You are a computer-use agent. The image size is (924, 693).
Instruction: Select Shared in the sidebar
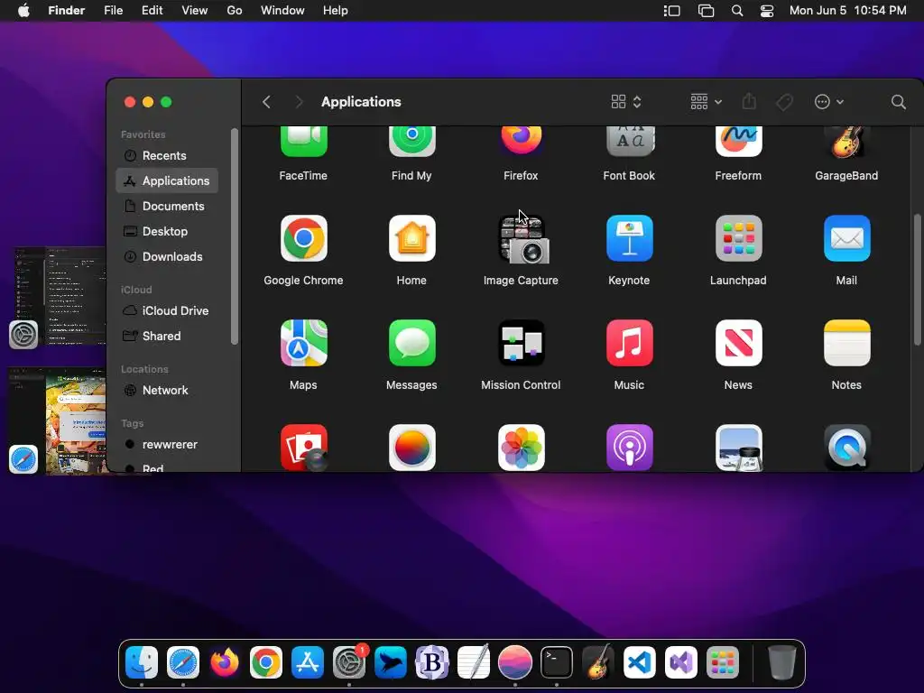[167, 336]
